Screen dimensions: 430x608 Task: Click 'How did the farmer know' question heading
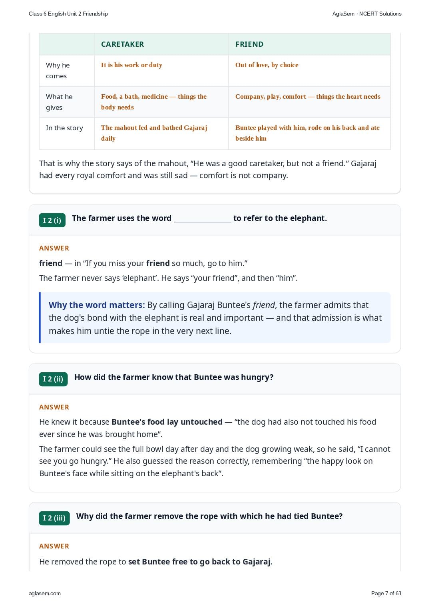[174, 377]
